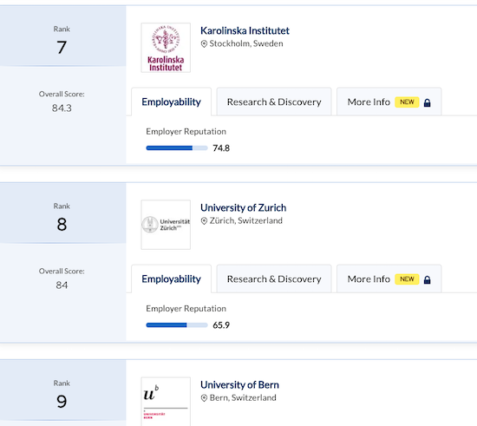Select the Employability tab for Karolinska Institutet
The height and width of the screenshot is (426, 477).
(x=171, y=102)
